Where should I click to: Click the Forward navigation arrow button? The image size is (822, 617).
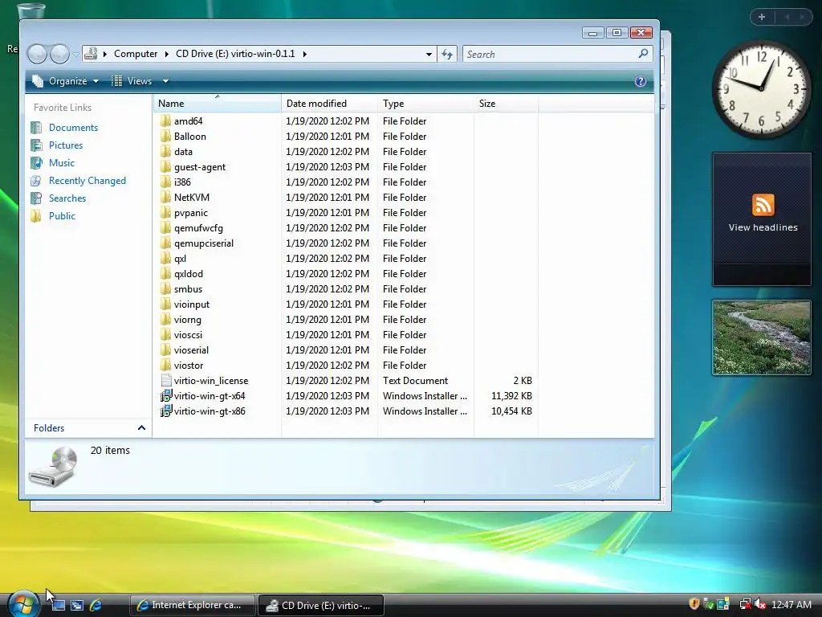pyautogui.click(x=59, y=54)
